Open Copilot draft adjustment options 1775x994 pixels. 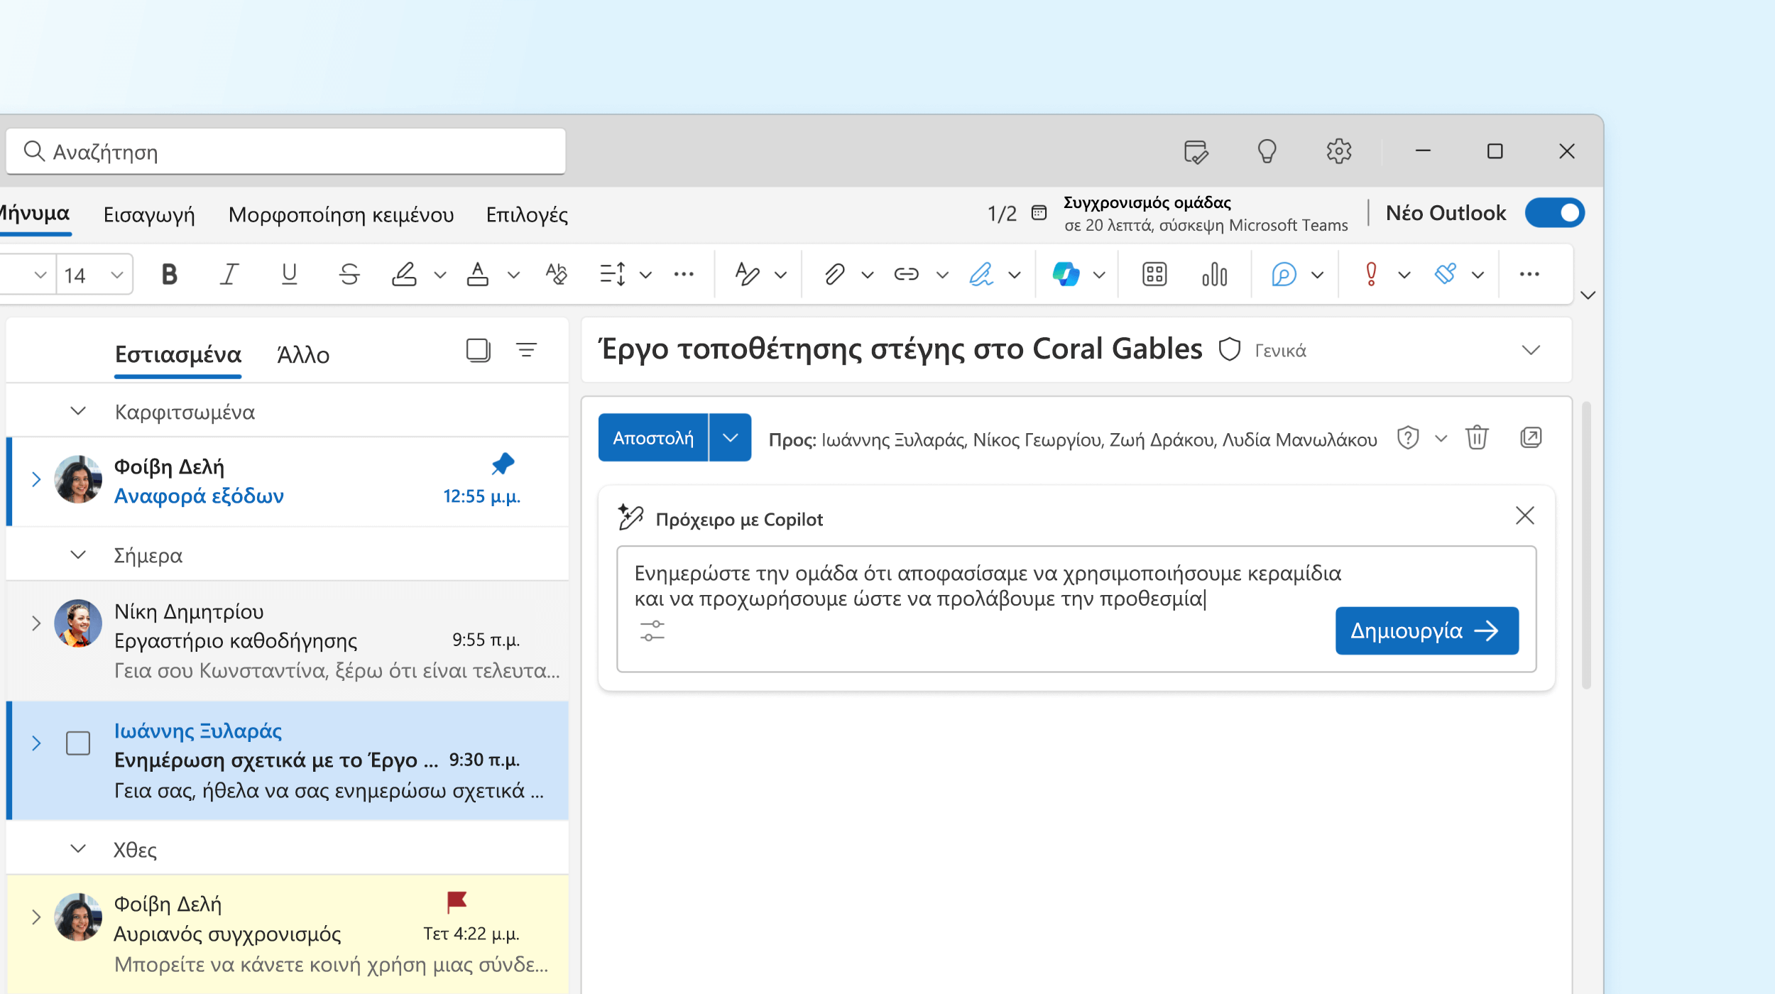pos(652,631)
